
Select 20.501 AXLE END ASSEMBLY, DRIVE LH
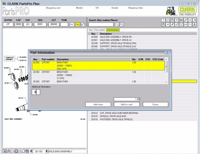tap(142, 40)
